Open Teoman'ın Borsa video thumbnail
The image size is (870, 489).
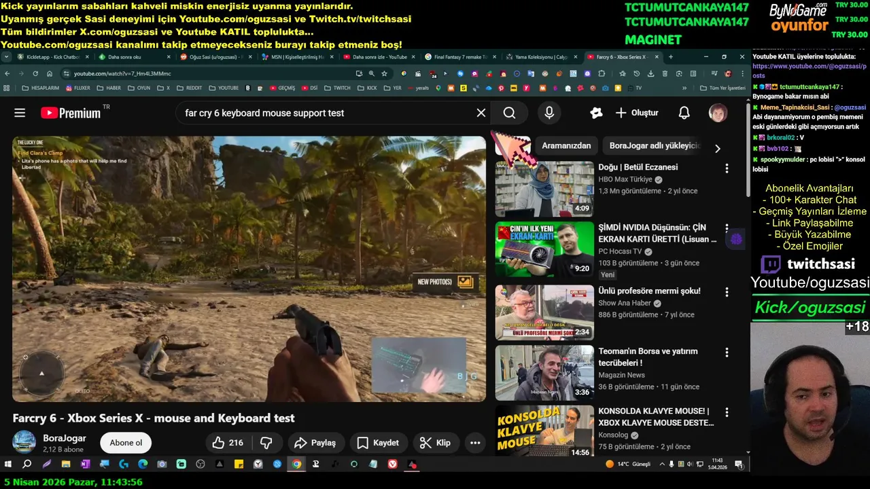pos(544,373)
